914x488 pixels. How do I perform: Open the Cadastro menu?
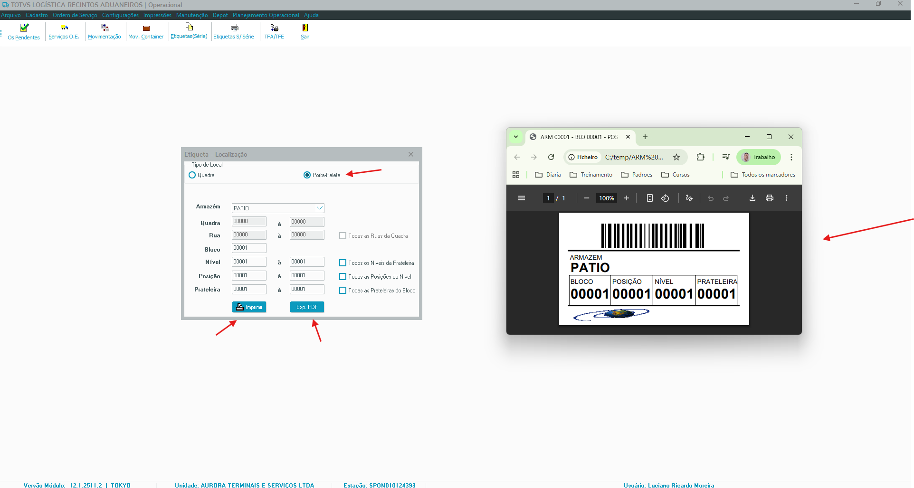(37, 15)
